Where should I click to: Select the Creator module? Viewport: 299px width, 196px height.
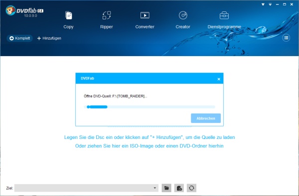[x=183, y=20]
